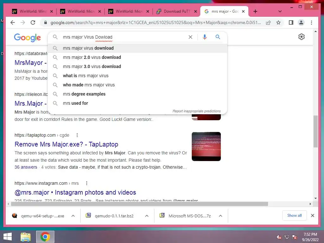Image resolution: width=324 pixels, height=243 pixels.
Task: Toggle the Chrome side panel
Action: 291,22
